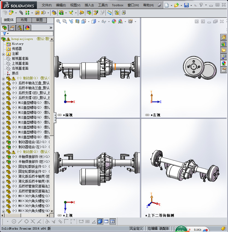Viewport: 228px width, 232px height.
Task: Open the Toolbox menu
Action: point(118,5)
